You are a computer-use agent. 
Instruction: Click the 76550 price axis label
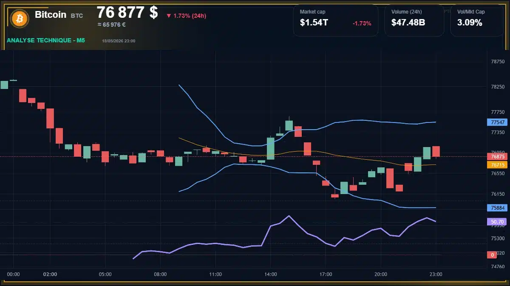click(x=498, y=174)
